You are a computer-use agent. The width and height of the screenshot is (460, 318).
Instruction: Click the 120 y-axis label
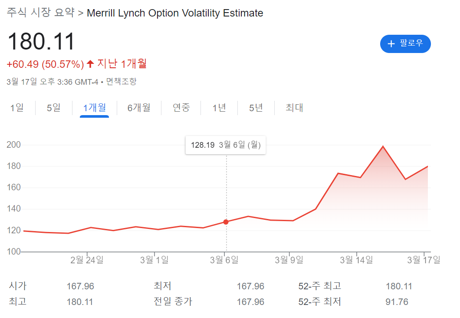tap(13, 230)
